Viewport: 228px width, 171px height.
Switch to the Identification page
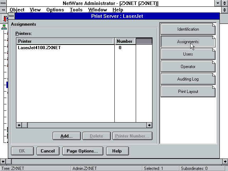point(188,29)
